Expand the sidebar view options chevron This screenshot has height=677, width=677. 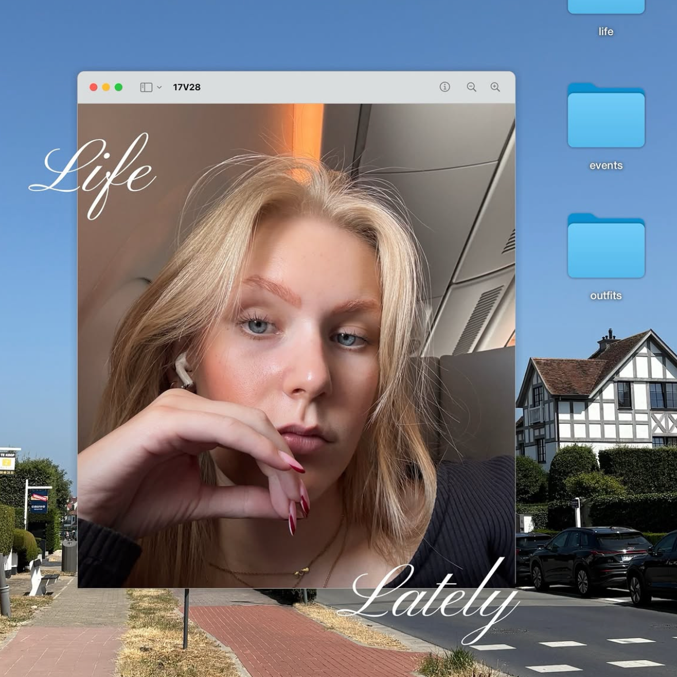159,87
